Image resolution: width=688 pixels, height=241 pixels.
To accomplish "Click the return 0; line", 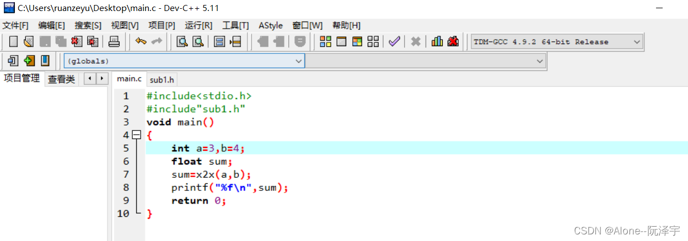I will [199, 201].
